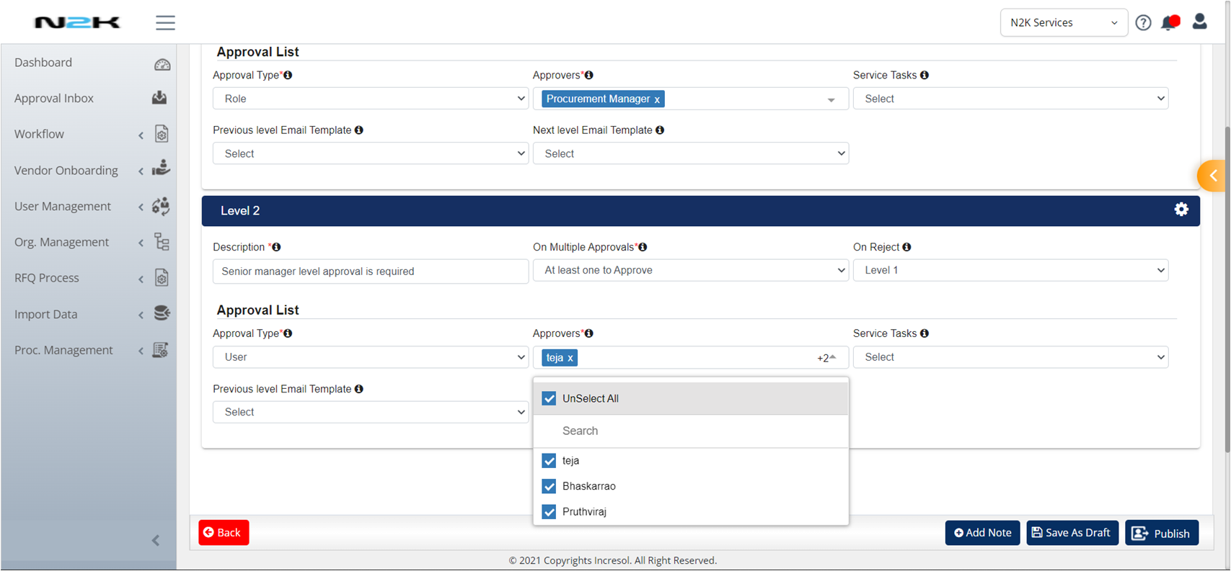Image resolution: width=1231 pixels, height=571 pixels.
Task: Expand the Vendor Onboarding sidebar menu
Action: click(141, 171)
